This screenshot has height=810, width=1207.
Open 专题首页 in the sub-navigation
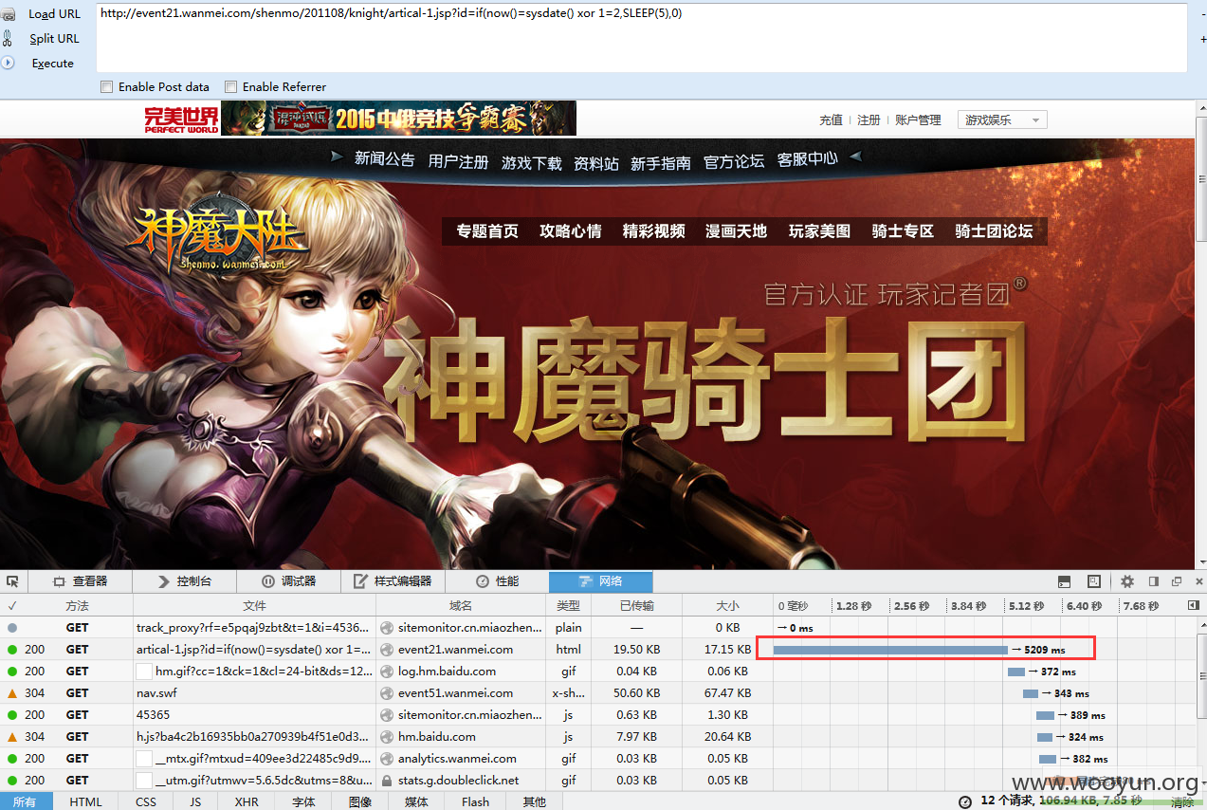click(x=487, y=231)
